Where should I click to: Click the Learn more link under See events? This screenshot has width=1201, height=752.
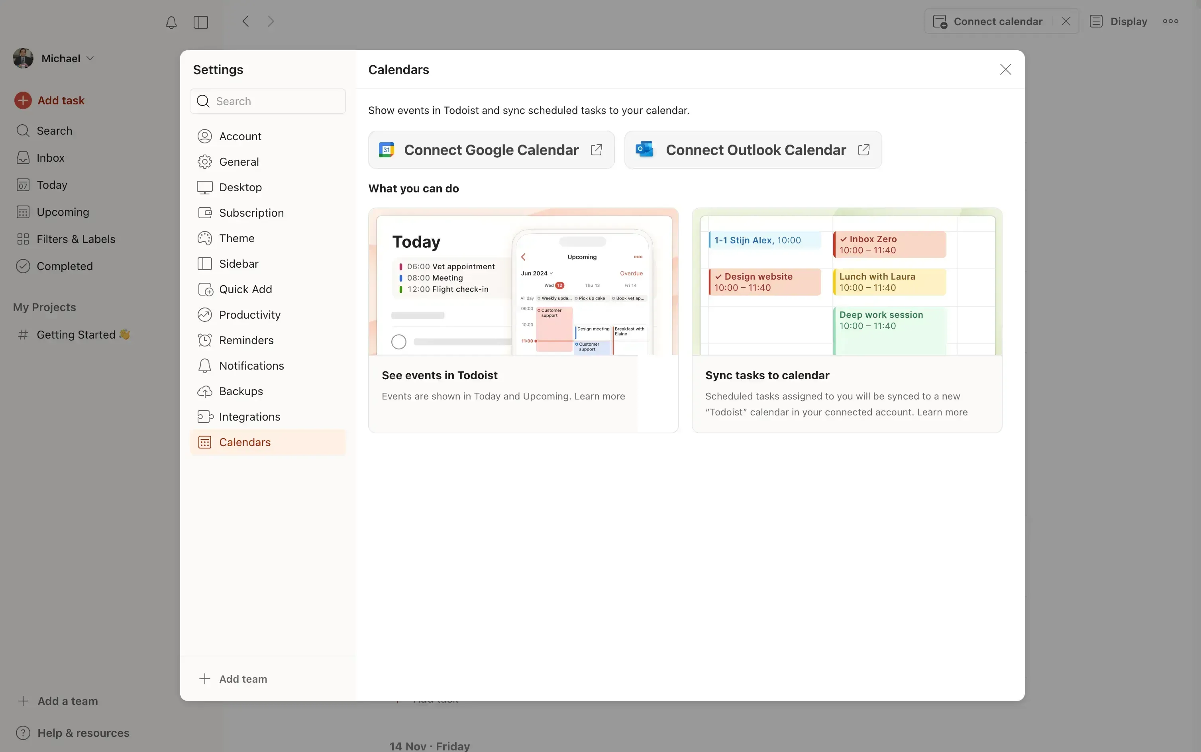pyautogui.click(x=600, y=396)
